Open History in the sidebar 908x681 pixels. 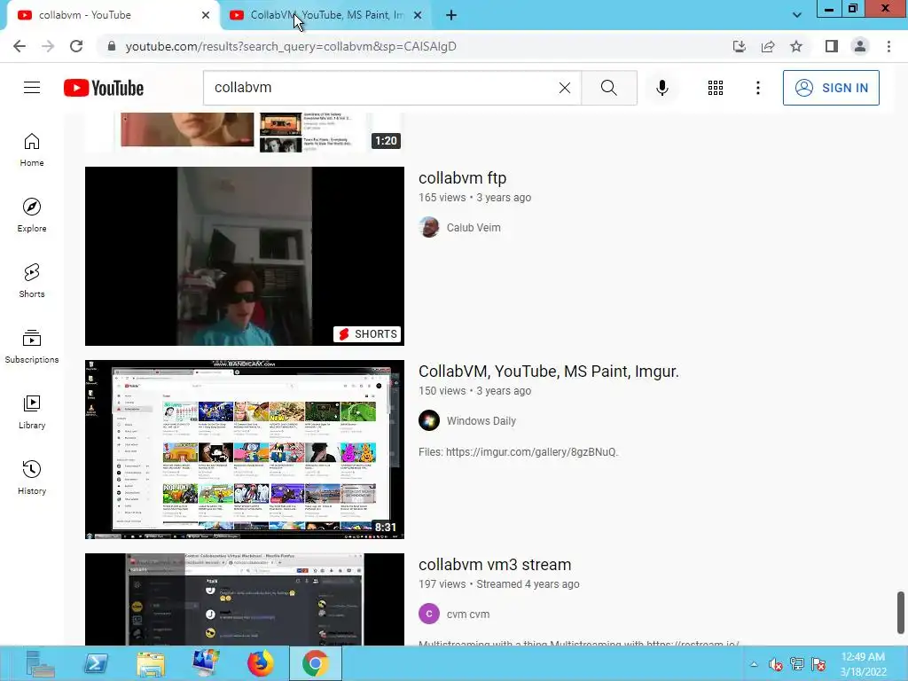(32, 477)
